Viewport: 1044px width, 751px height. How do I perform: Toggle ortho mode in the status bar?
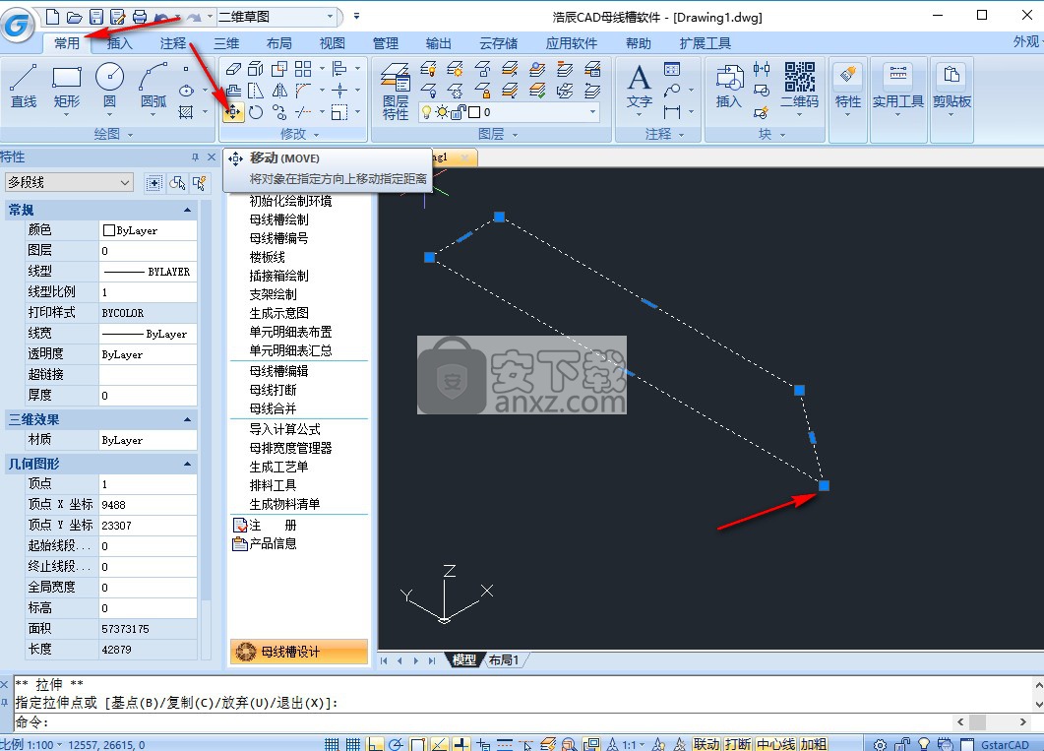375,744
